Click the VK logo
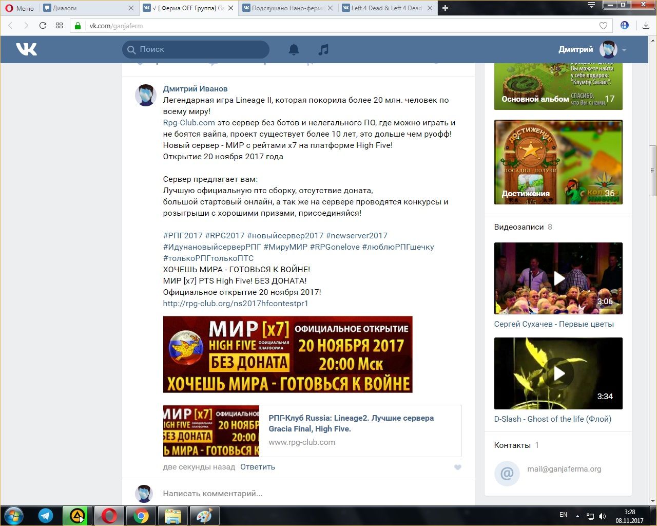This screenshot has height=526, width=657. [26, 49]
